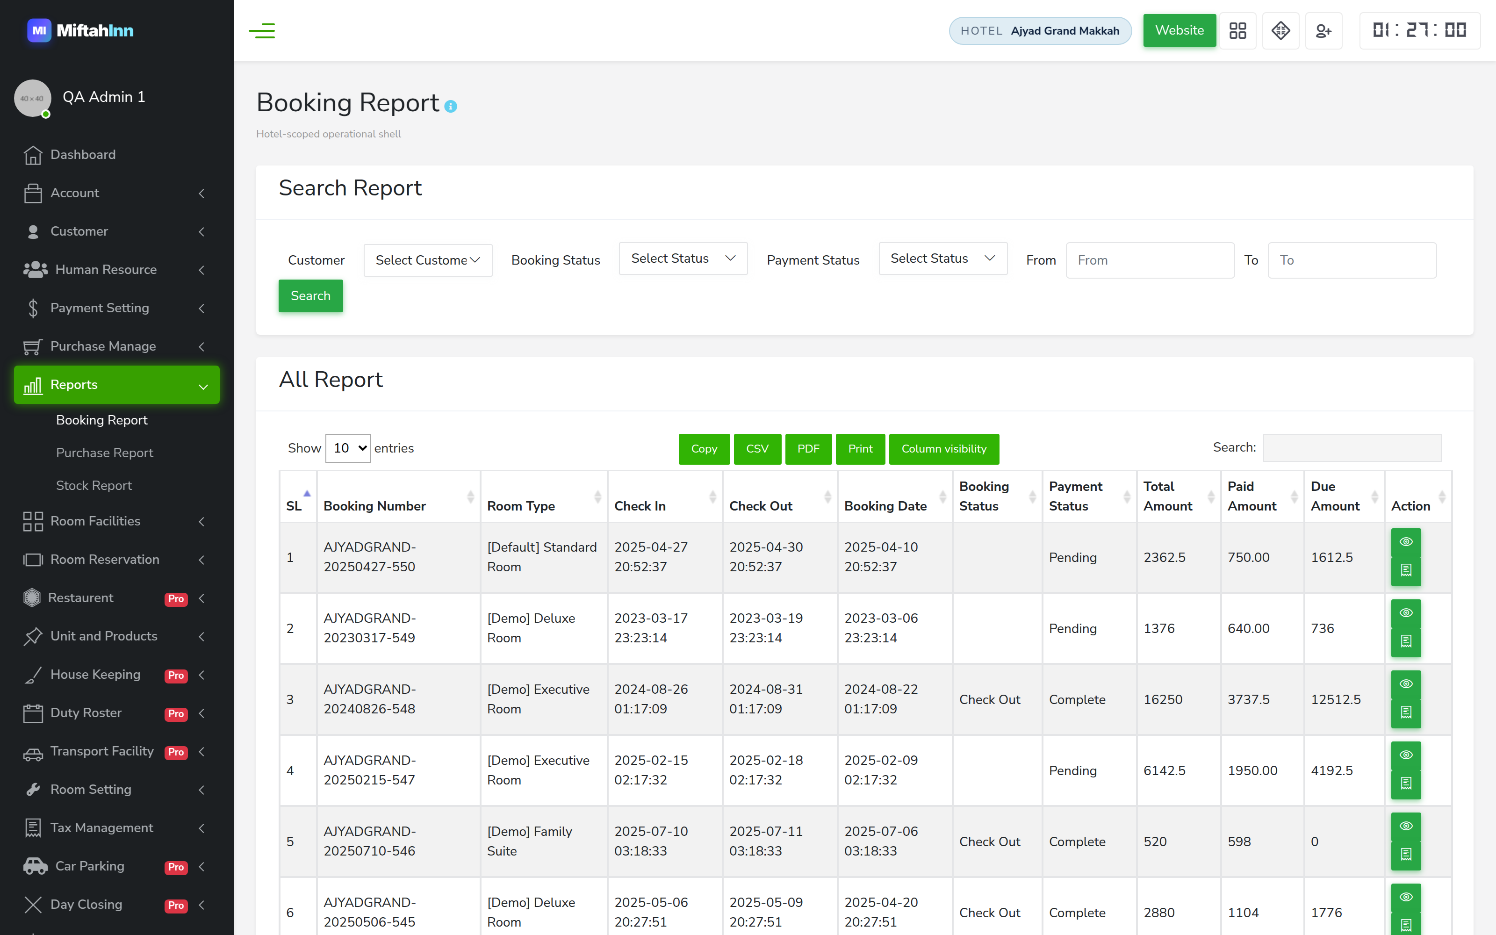
Task: Toggle the sidebar hamburger menu icon
Action: pos(261,30)
